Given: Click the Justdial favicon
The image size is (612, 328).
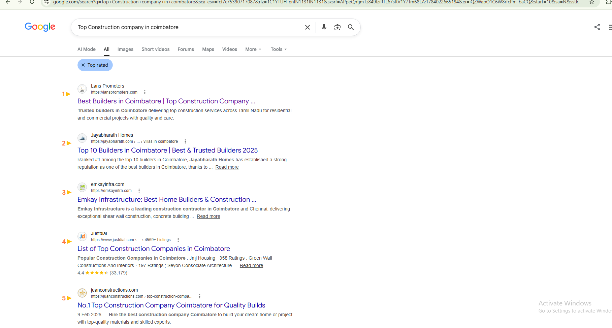Looking at the screenshot, I should pyautogui.click(x=82, y=236).
